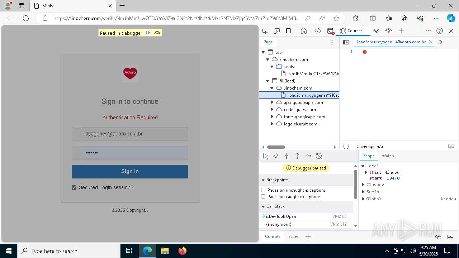Open more options in Page navigator pane
This screenshot has width=459, height=258.
tap(332, 42)
